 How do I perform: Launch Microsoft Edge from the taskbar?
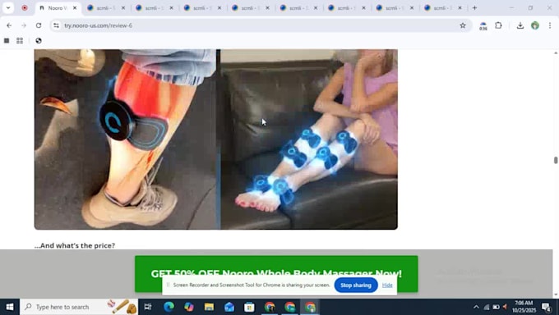click(169, 307)
